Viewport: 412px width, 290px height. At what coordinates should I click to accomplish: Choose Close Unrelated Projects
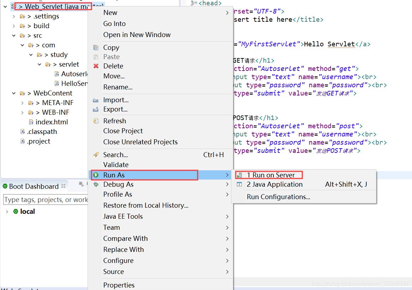coord(161,142)
